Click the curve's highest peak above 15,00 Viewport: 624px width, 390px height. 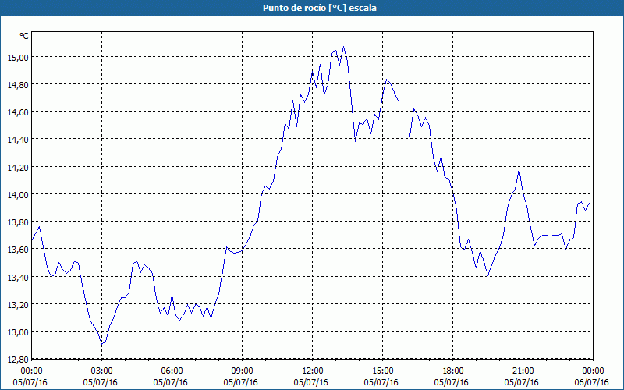[x=344, y=47]
